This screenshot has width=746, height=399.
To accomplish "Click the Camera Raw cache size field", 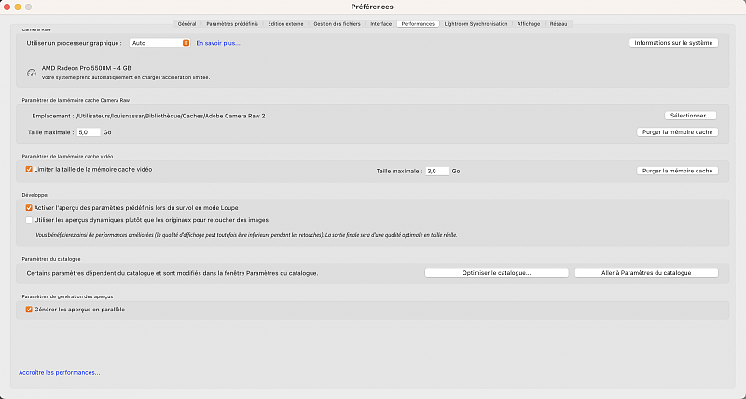I will pos(89,132).
